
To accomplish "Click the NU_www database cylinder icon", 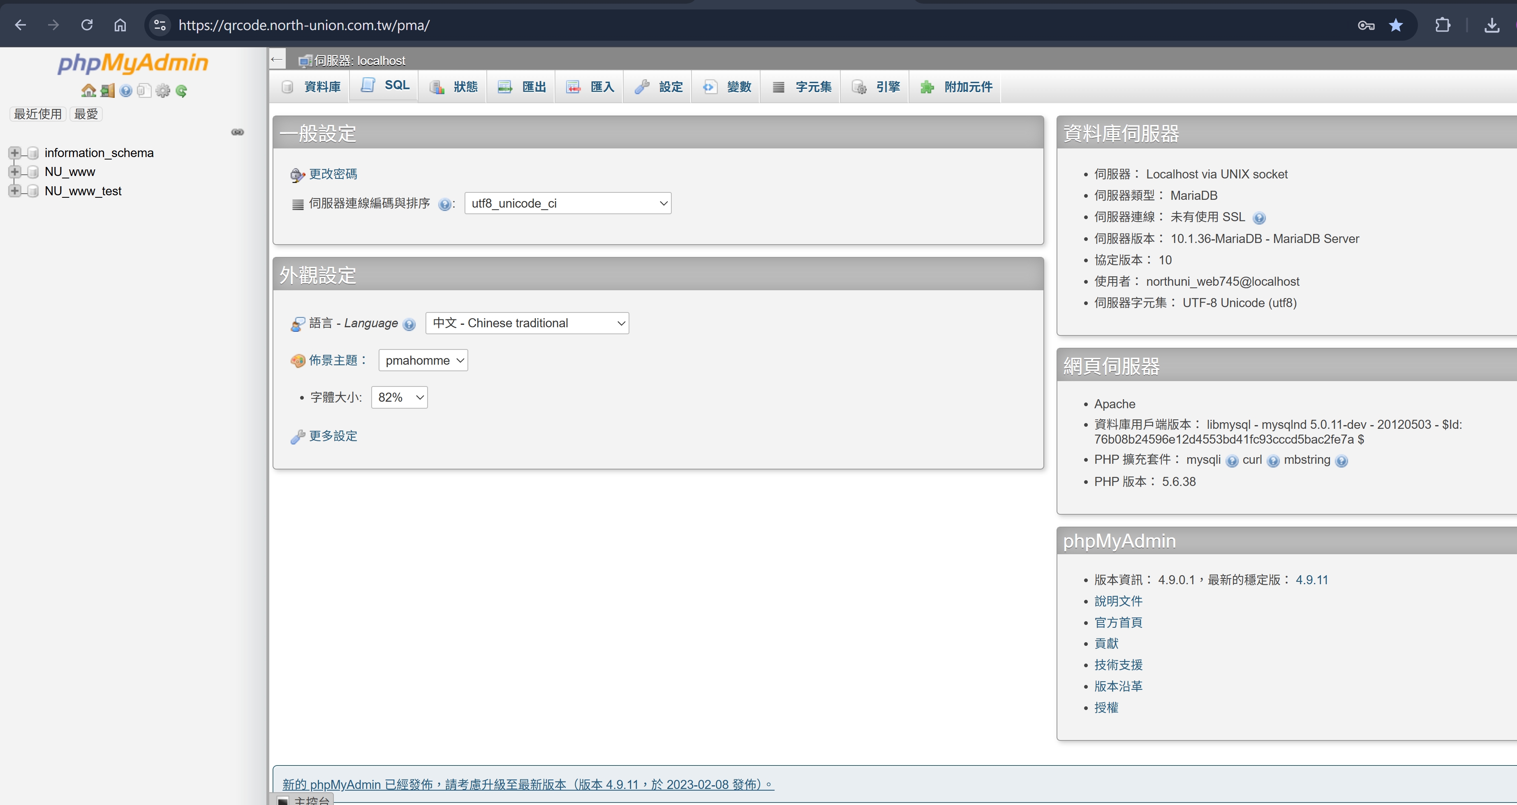I will 34,172.
